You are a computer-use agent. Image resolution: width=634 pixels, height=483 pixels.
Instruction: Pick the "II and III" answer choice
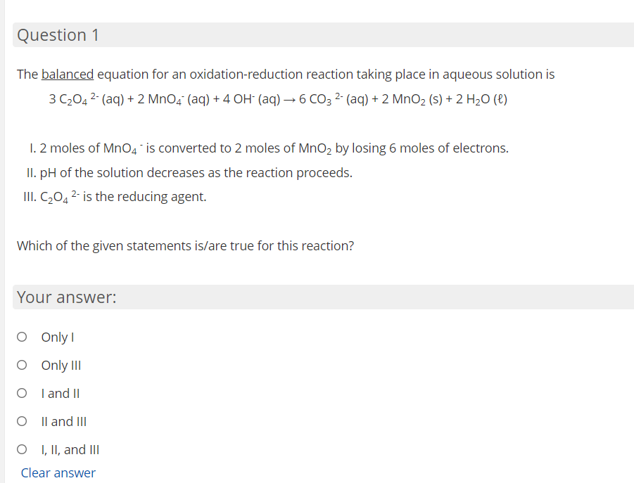[22, 421]
